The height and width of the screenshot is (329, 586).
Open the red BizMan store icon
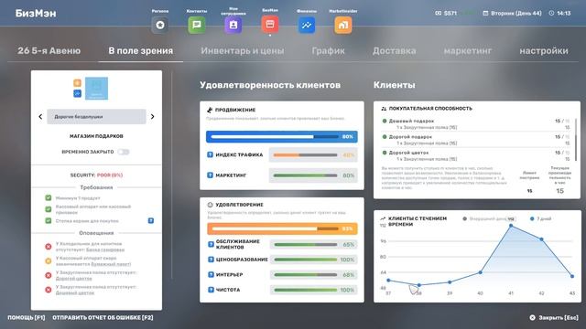tap(270, 25)
